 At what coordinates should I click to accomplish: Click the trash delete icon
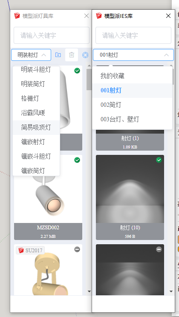[x=72, y=55]
